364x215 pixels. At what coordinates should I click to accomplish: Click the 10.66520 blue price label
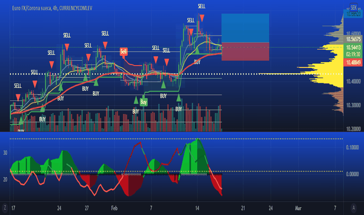click(353, 14)
